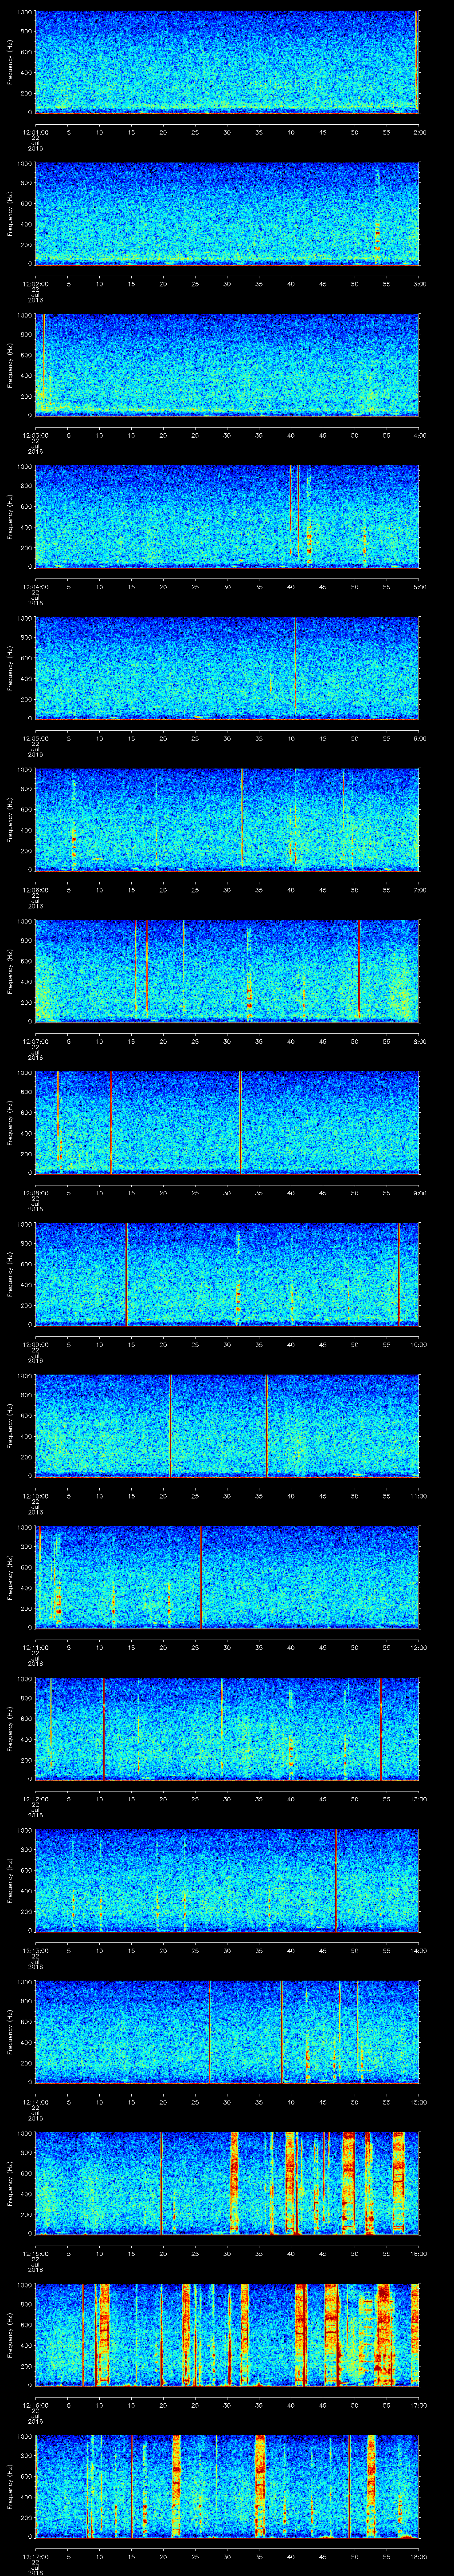The width and height of the screenshot is (454, 2576).
Task: Click the 12:04:00 start time label
Action: point(35,587)
